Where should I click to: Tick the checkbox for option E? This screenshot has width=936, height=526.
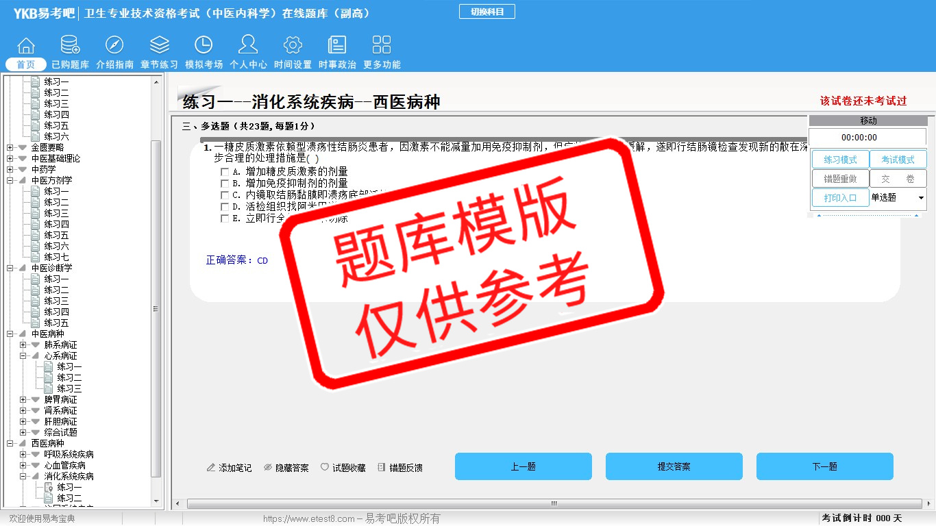[x=225, y=218]
